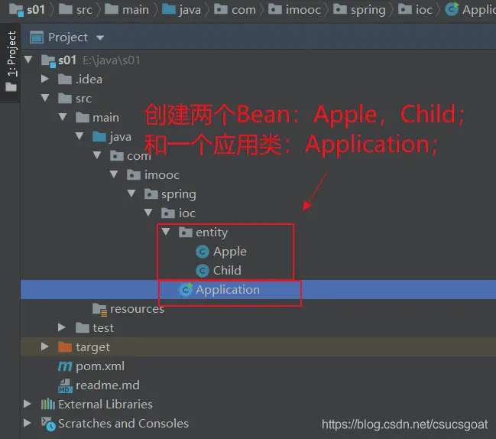Click folder icon below 1: Project tab

click(x=11, y=86)
